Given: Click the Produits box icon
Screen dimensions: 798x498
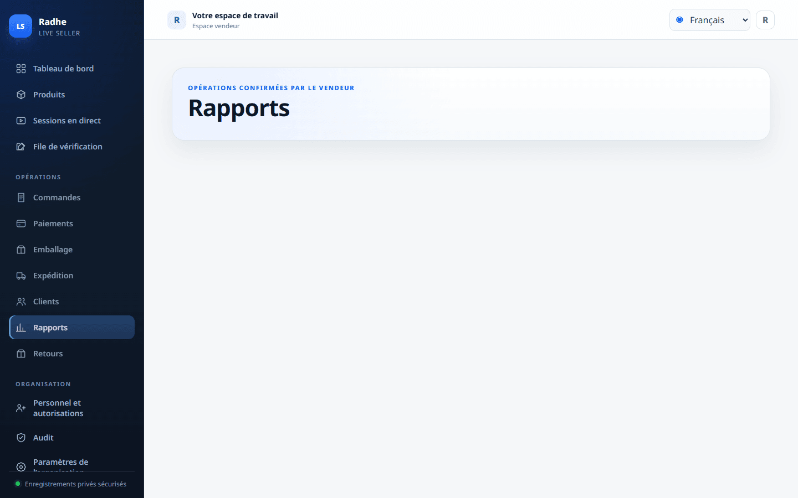Looking at the screenshot, I should [21, 95].
